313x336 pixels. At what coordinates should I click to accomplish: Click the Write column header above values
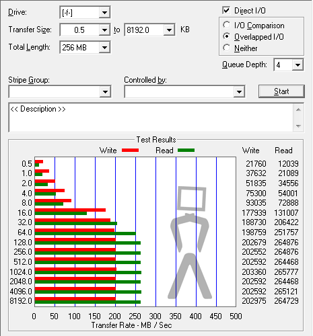[x=251, y=151]
